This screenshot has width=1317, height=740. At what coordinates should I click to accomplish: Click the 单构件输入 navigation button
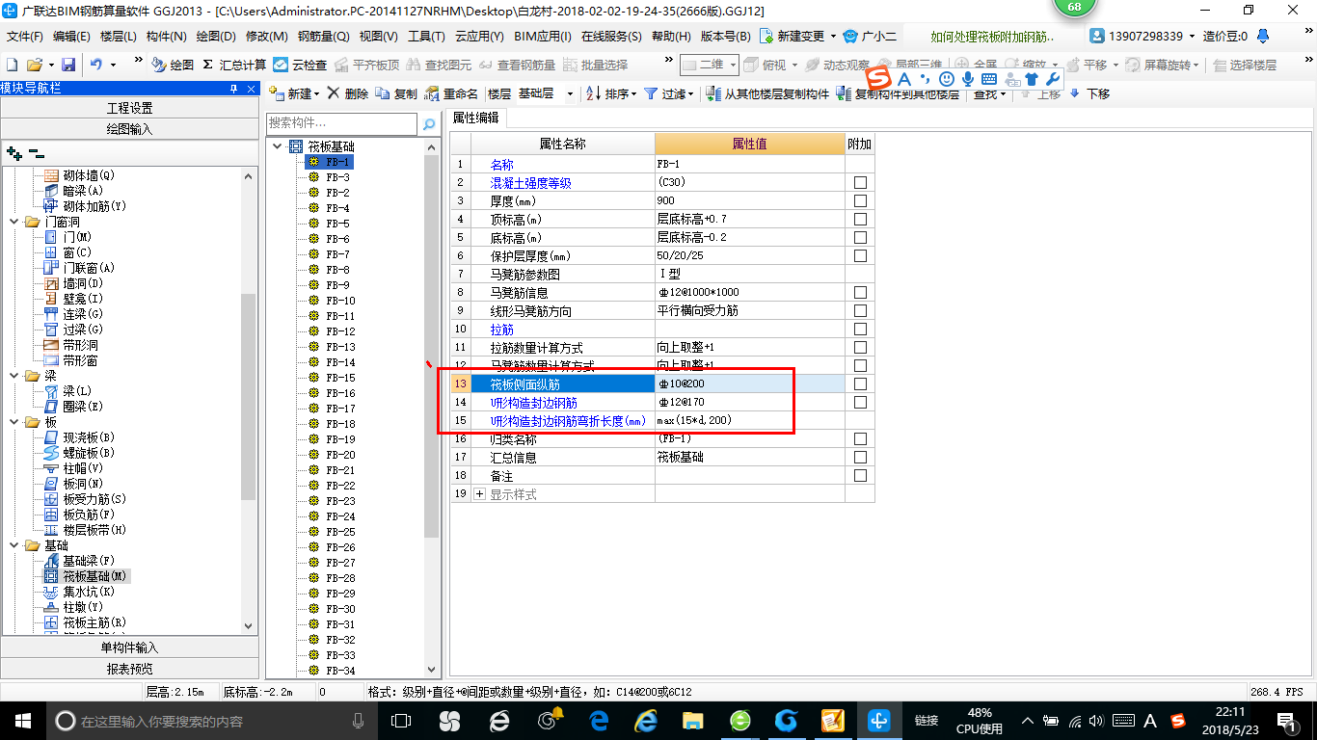pyautogui.click(x=129, y=647)
